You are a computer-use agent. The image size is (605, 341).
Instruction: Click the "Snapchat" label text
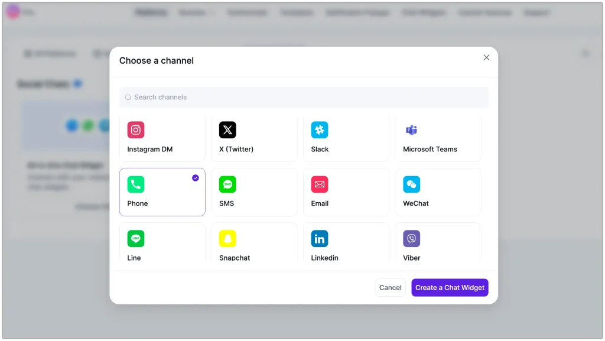[x=235, y=258]
